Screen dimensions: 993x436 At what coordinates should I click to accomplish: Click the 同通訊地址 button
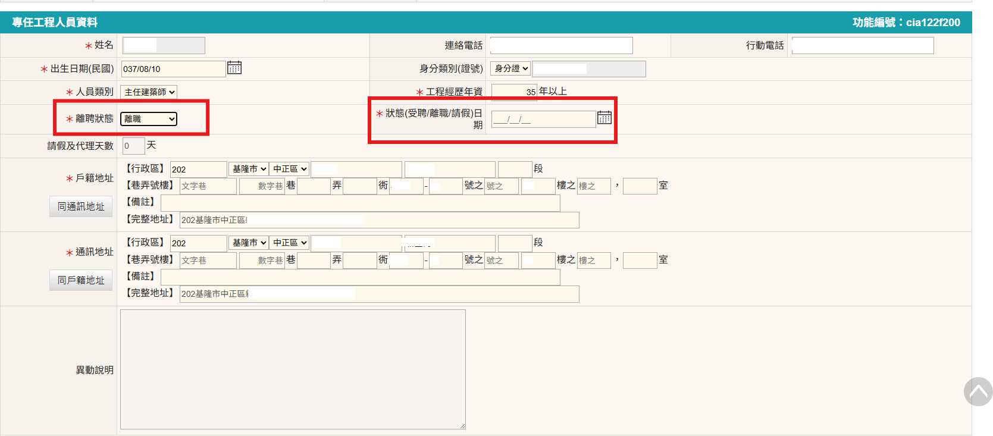tap(81, 206)
